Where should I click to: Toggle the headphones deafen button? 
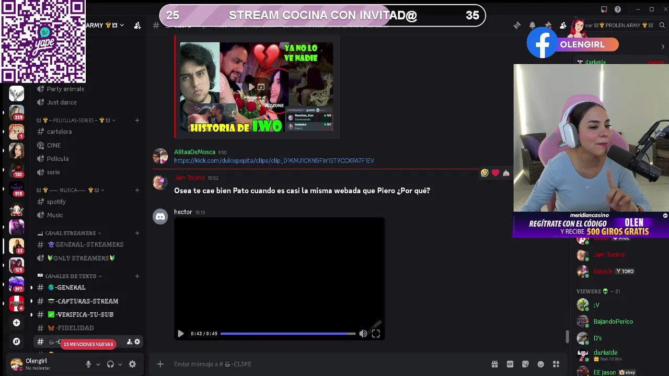pos(110,364)
